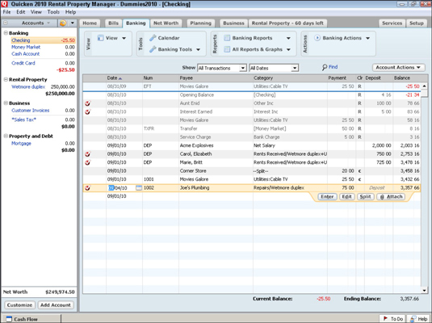The height and width of the screenshot is (323, 432).
Task: Open the Account Actions dropdown
Action: [398, 68]
